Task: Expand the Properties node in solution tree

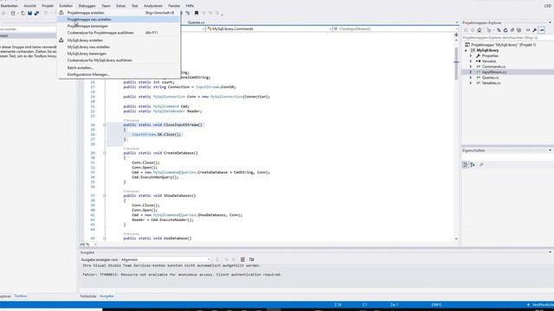Action: (471, 55)
